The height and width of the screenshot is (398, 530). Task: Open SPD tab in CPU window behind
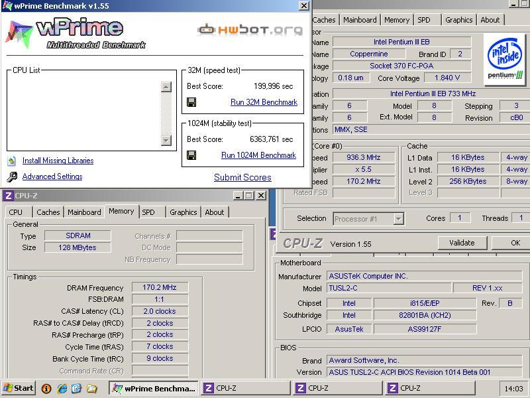click(424, 20)
